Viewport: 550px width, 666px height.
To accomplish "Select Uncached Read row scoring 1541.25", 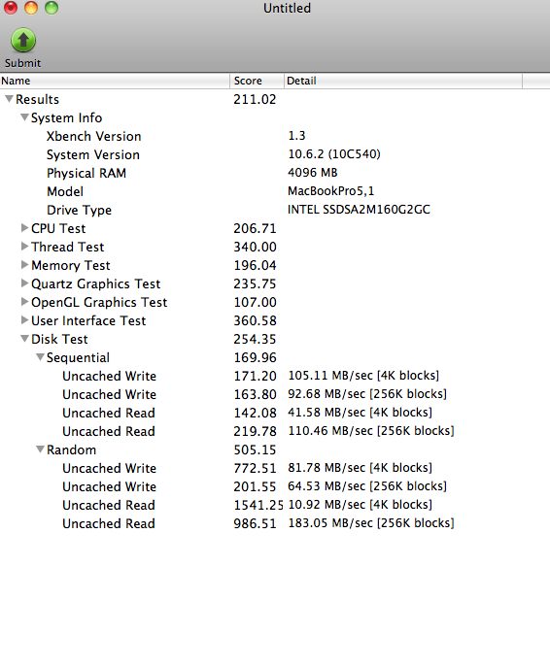I will (x=275, y=505).
